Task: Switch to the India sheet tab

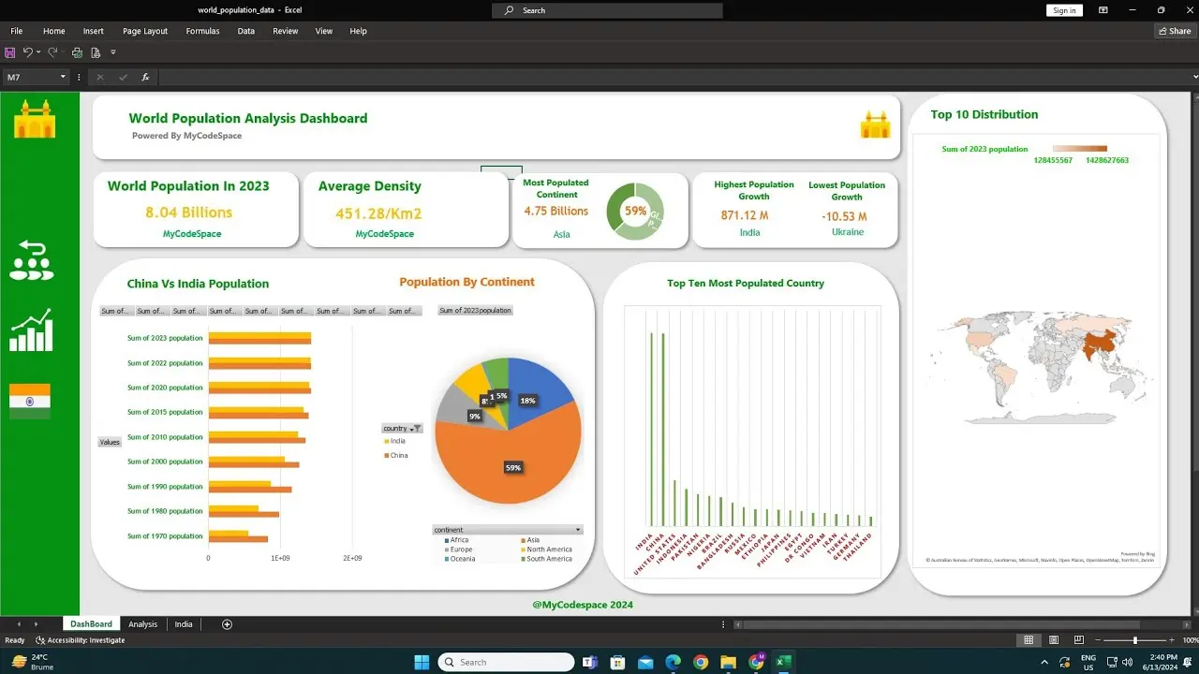Action: tap(184, 624)
